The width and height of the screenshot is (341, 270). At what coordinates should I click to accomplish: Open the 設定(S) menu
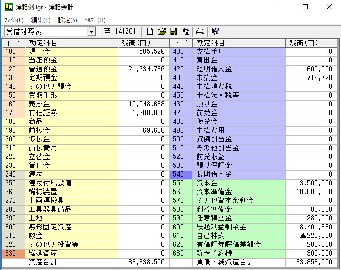(x=68, y=20)
